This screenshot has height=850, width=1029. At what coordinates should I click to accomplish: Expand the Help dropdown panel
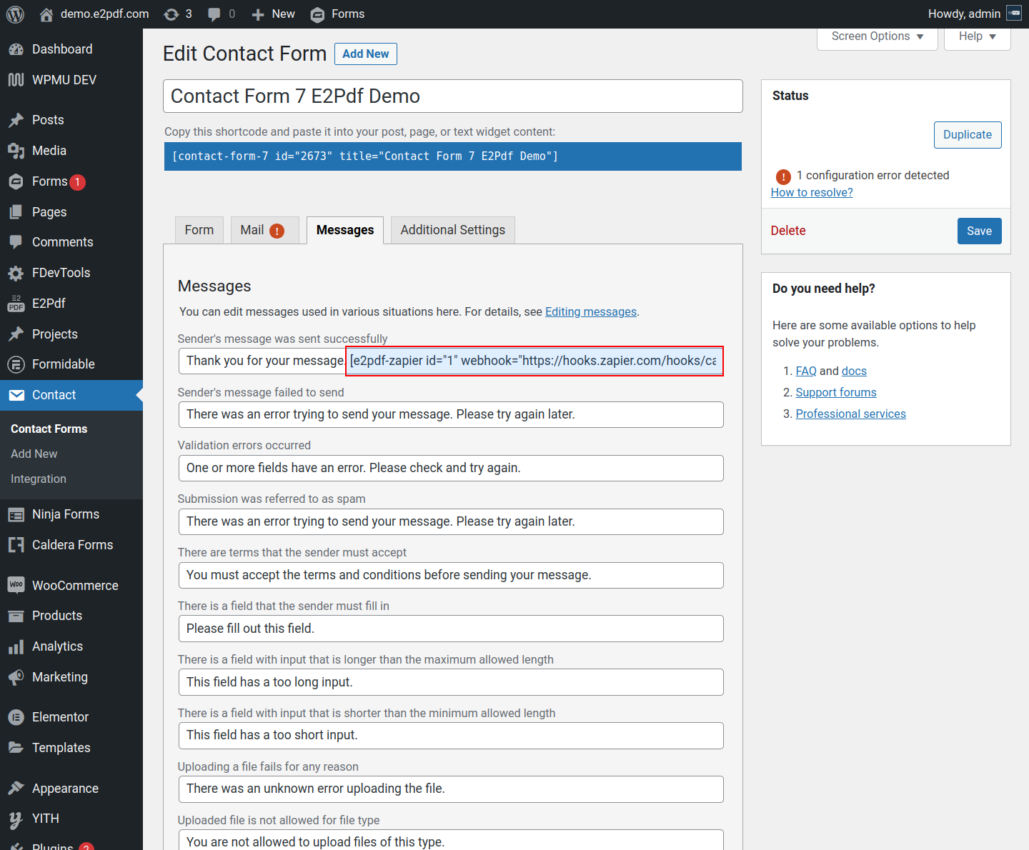click(x=977, y=36)
